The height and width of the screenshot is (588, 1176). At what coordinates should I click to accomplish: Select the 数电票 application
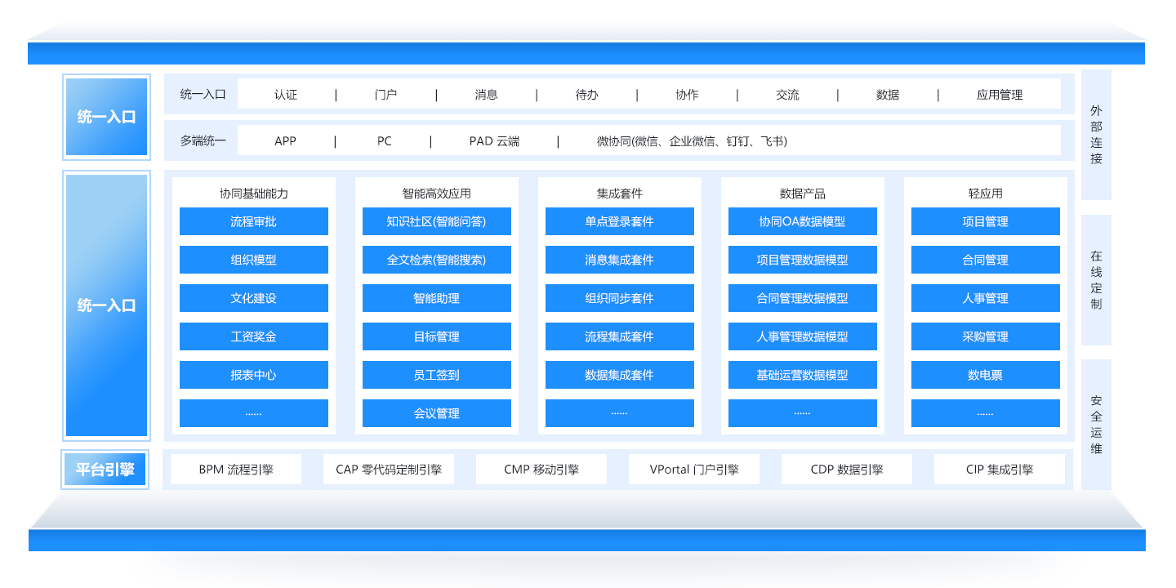coord(985,375)
